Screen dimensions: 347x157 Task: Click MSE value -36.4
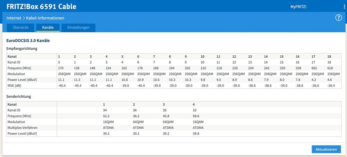pyautogui.click(x=331, y=85)
